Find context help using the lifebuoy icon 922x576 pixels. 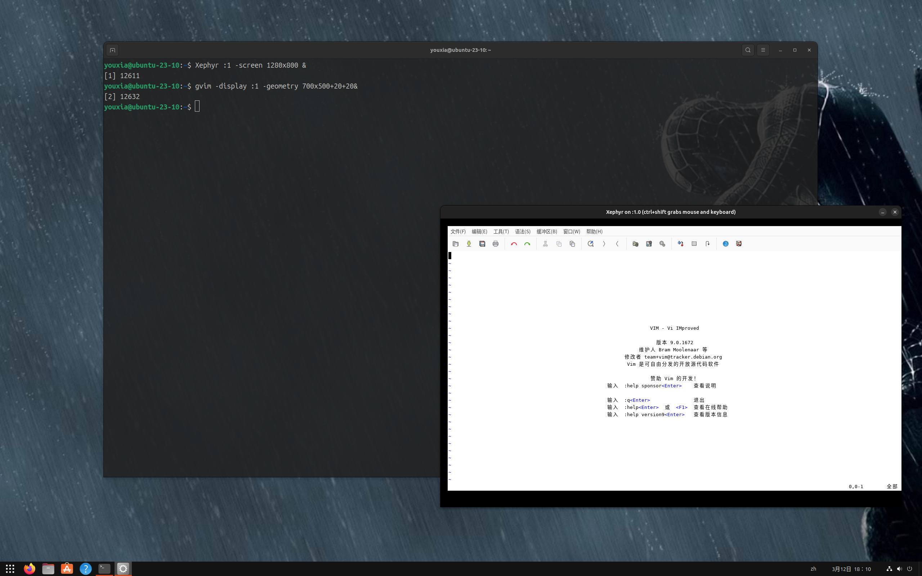pyautogui.click(x=739, y=244)
